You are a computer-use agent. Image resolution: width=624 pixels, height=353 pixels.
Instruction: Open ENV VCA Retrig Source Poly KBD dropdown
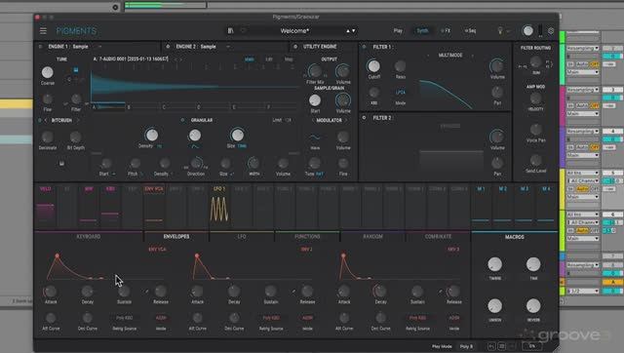pyautogui.click(x=125, y=318)
